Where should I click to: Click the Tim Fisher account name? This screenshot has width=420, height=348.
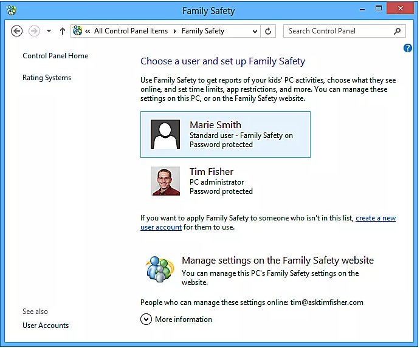tap(212, 172)
